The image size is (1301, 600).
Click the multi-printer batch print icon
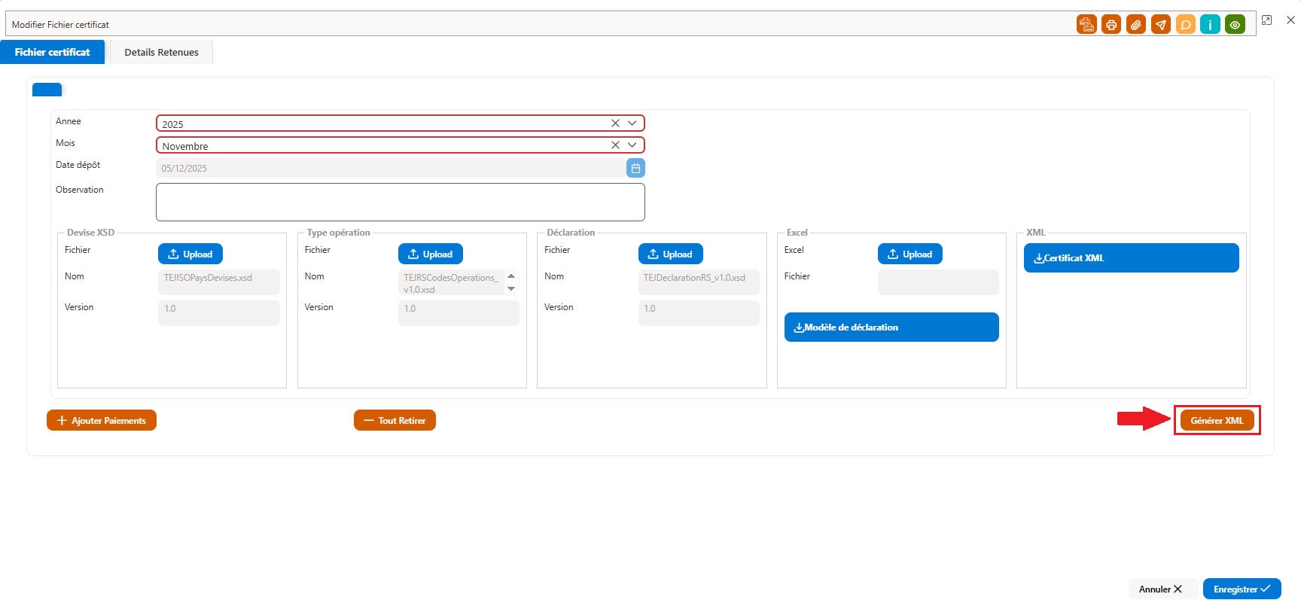coord(1086,25)
